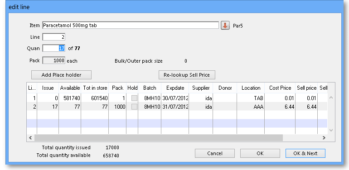Click the horizontal scrollbar right arrow
Viewport: 349px width, 170px height.
(324, 138)
